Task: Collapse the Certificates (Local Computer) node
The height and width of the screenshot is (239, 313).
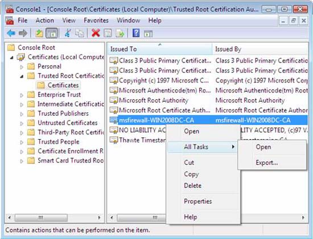Action: 12,57
